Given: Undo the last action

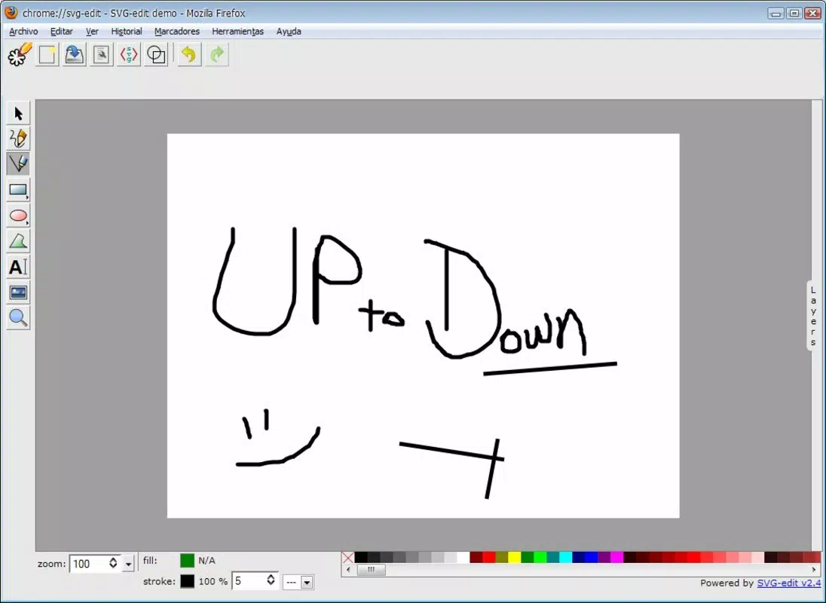Looking at the screenshot, I should point(188,55).
